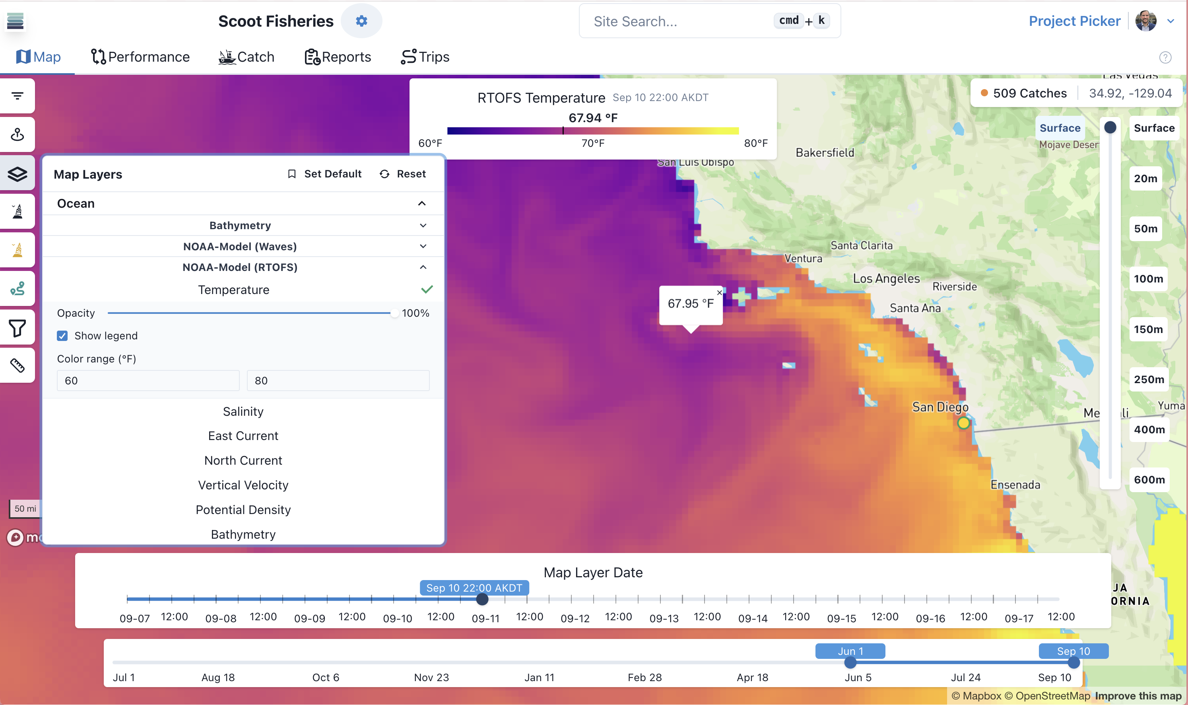Click the Site Search field
1188x705 pixels.
710,21
